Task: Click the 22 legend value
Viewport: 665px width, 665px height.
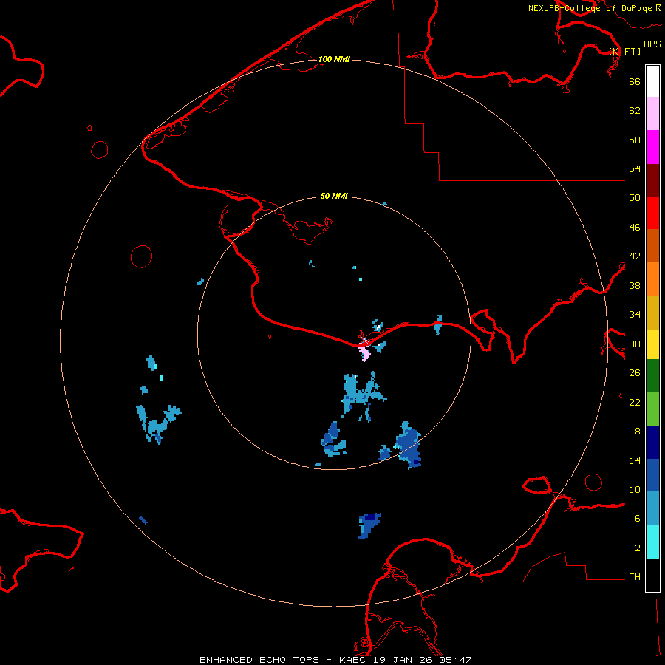Action: [635, 403]
